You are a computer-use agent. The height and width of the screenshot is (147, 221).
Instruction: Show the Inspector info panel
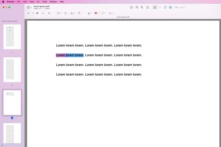pos(131,7)
